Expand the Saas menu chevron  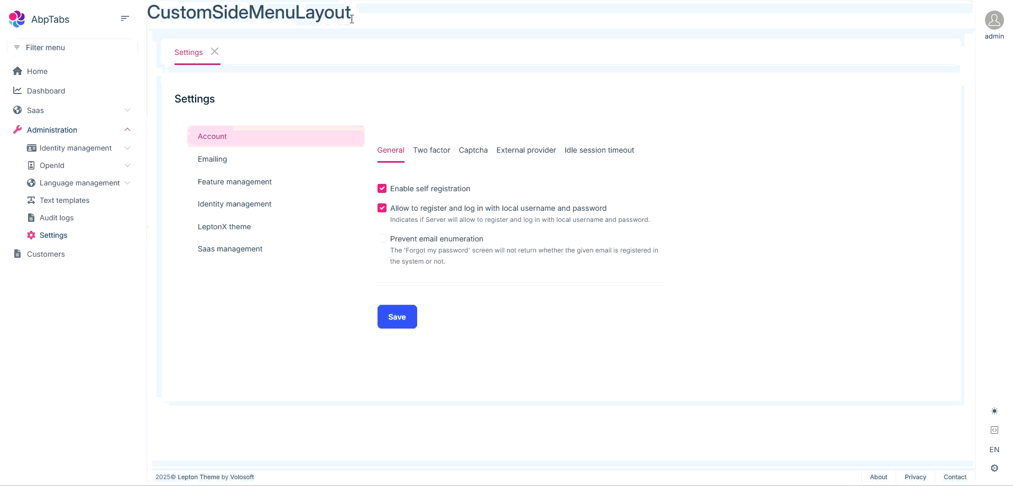point(127,110)
